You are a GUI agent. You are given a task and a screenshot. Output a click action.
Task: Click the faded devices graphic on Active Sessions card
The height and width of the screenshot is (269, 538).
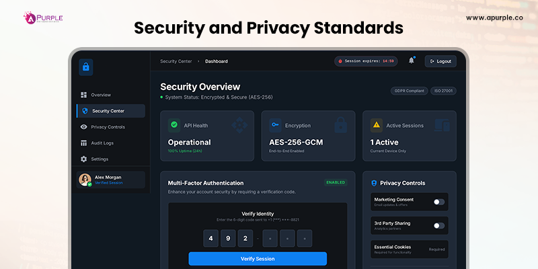[442, 125]
